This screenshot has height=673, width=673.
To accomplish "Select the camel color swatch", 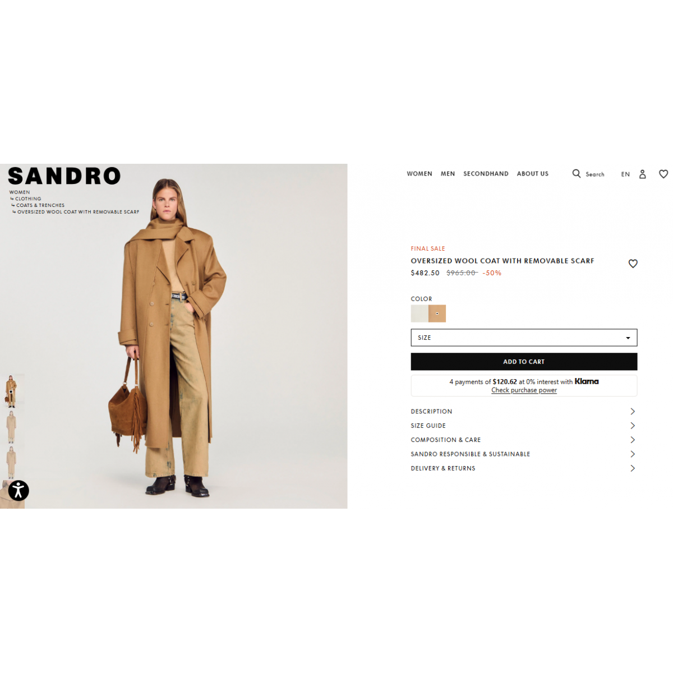I will [x=437, y=314].
